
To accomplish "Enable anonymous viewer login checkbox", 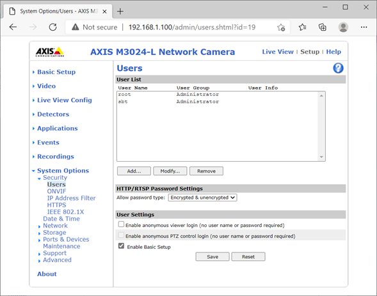I will click(x=121, y=224).
